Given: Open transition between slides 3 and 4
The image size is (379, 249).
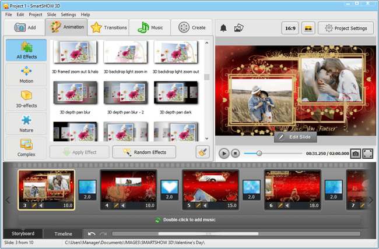Looking at the screenshot, I should tap(87, 190).
